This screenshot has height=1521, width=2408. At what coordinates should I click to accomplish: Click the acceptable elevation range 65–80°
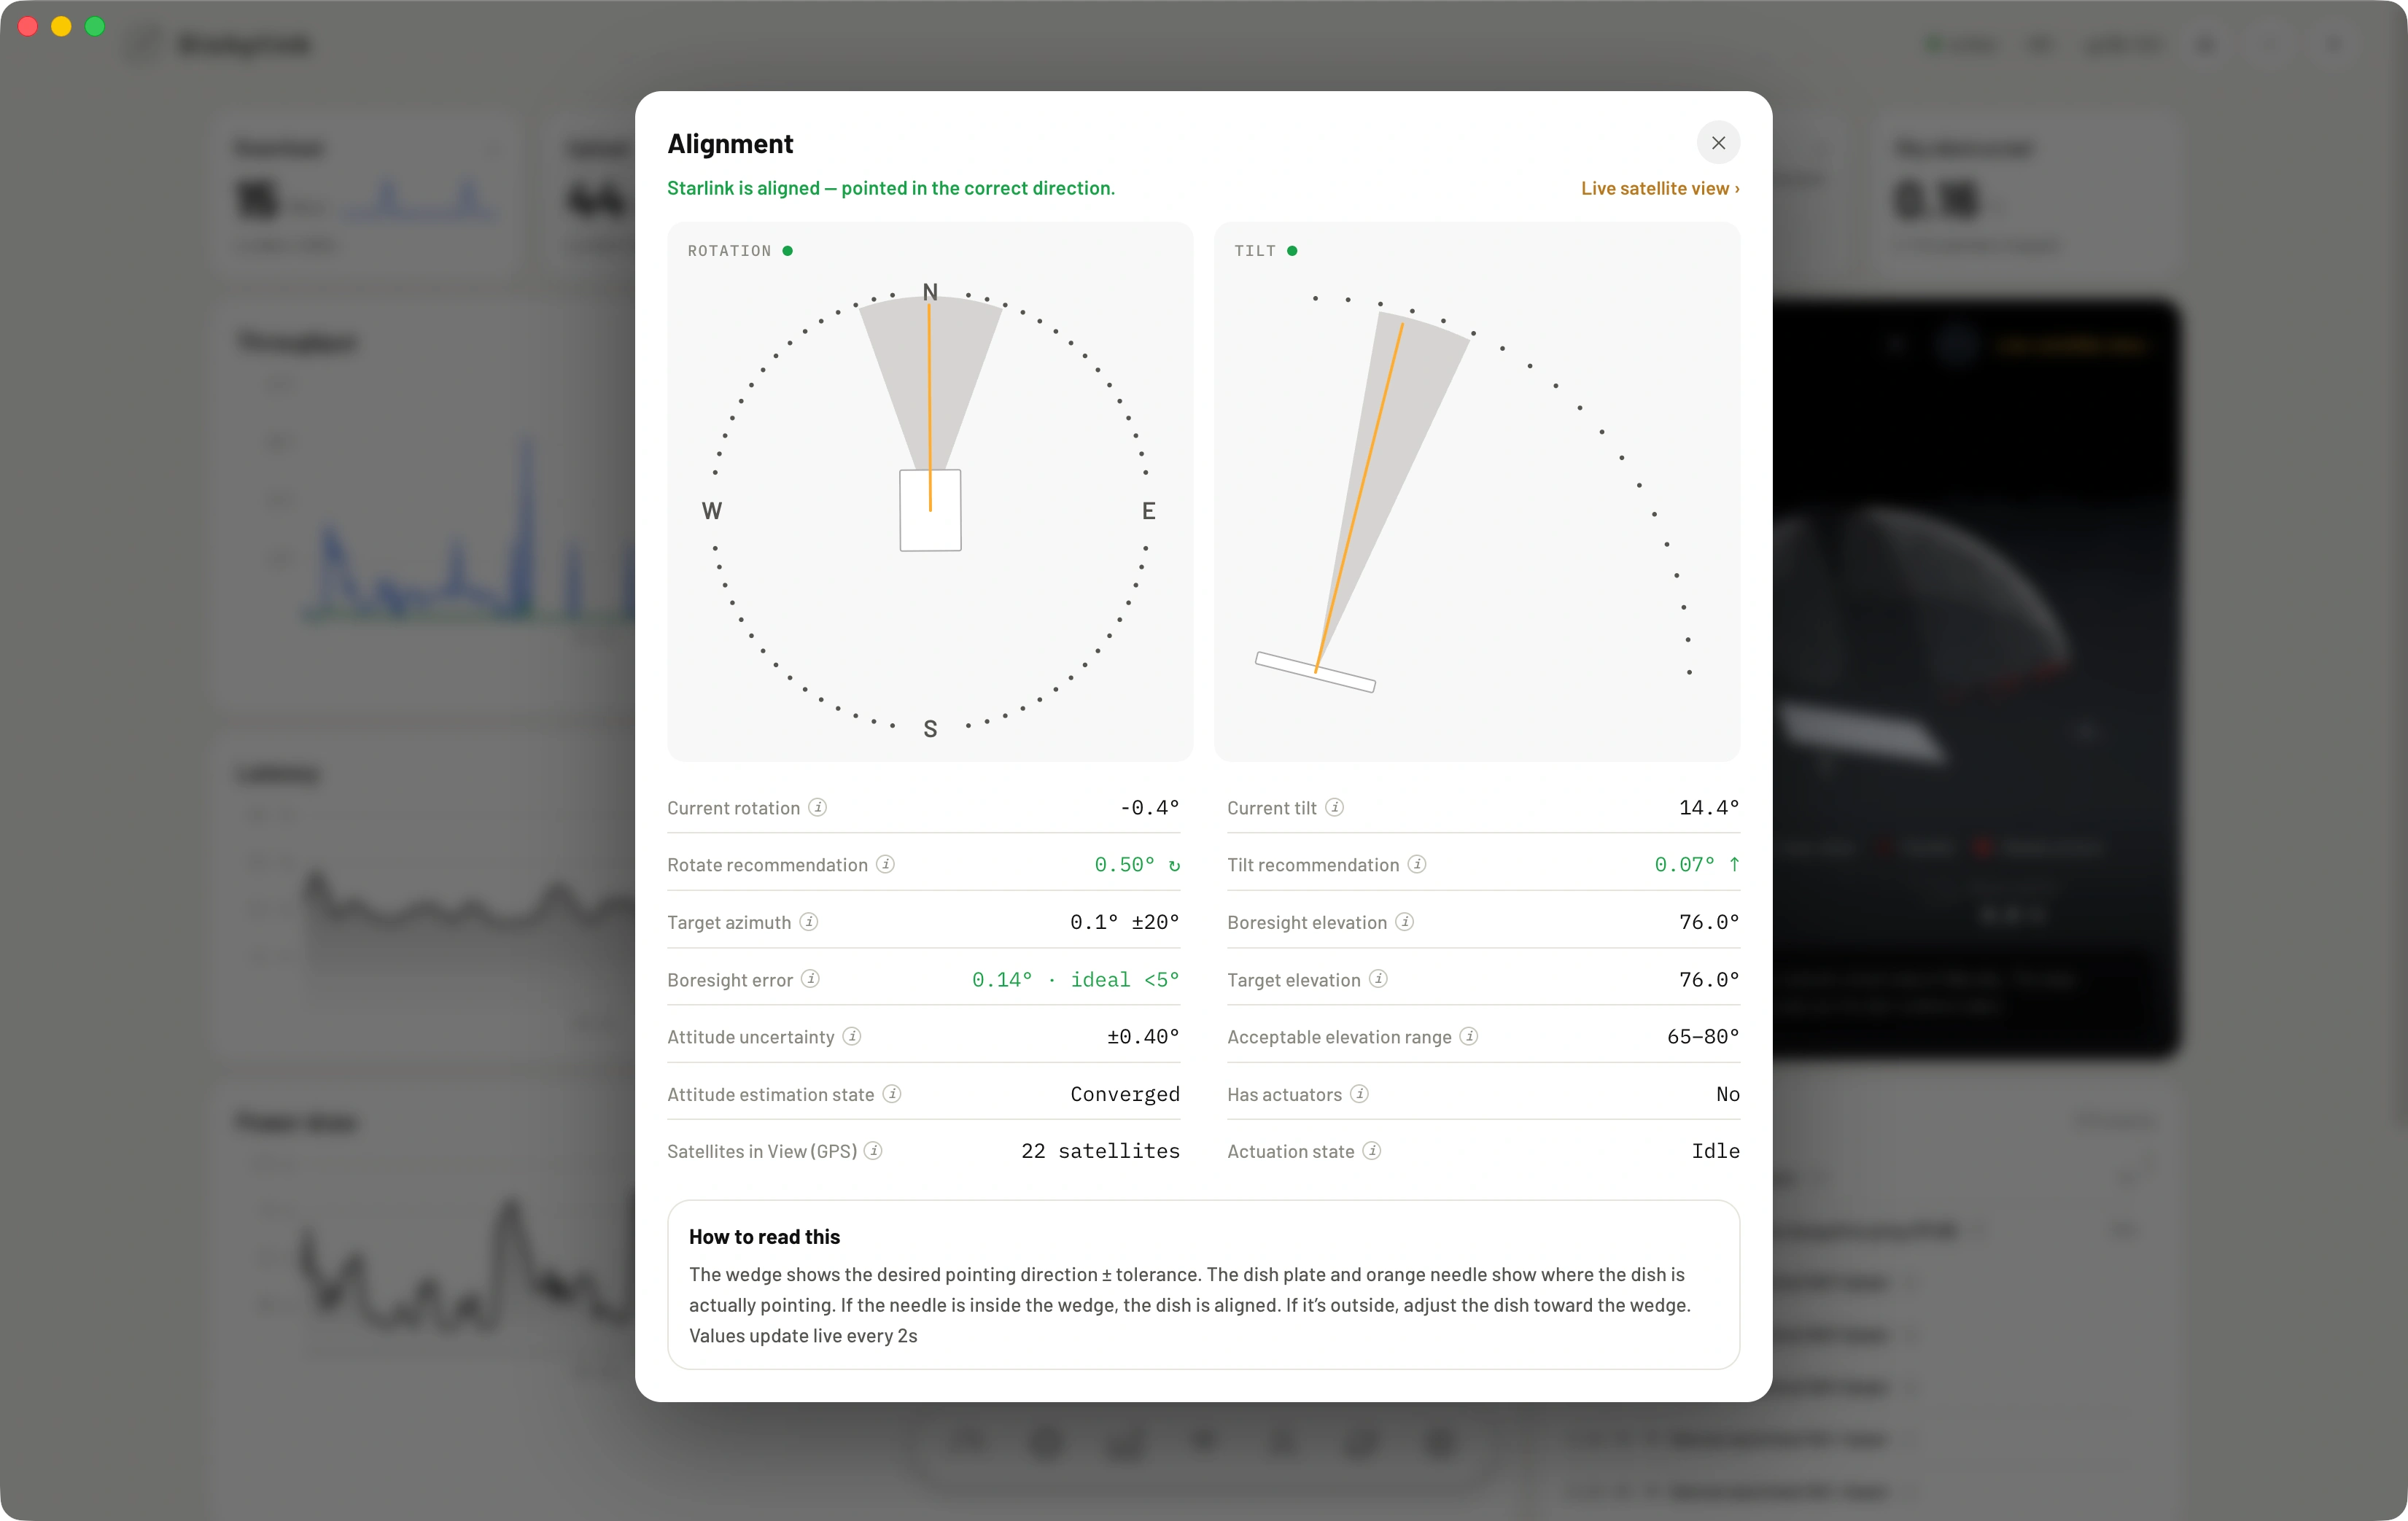1703,1036
